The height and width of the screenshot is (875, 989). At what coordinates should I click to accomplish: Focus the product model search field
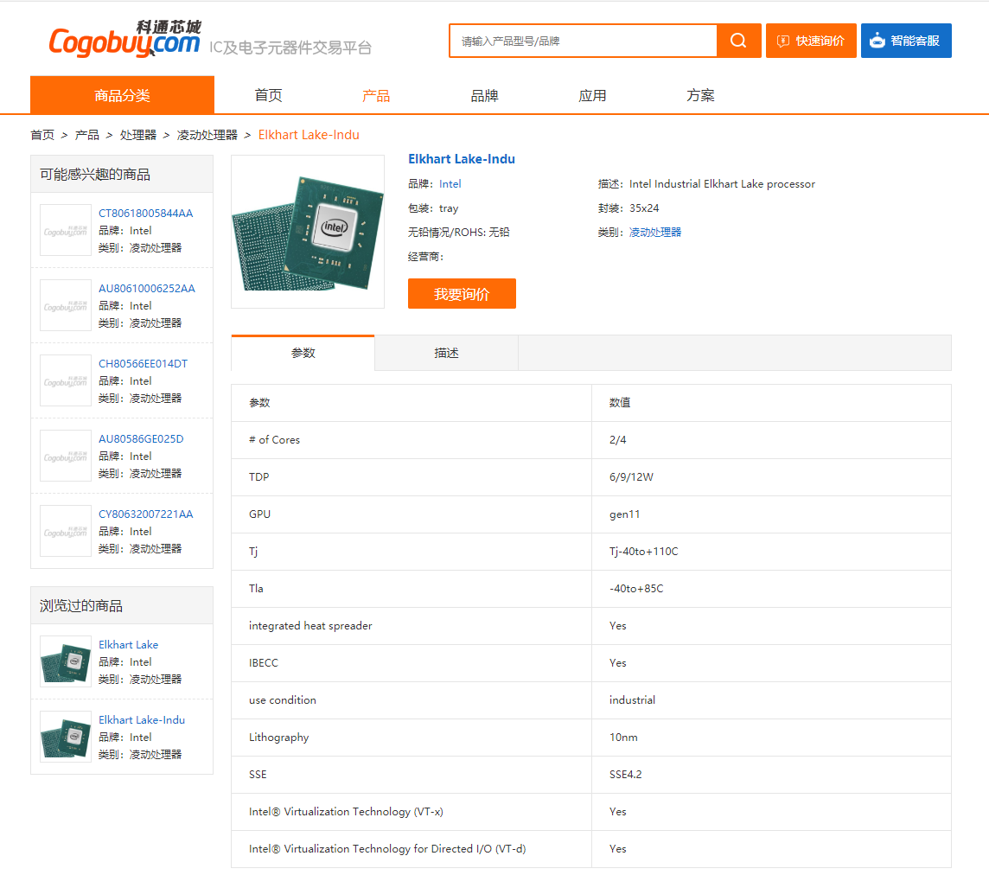click(x=584, y=41)
